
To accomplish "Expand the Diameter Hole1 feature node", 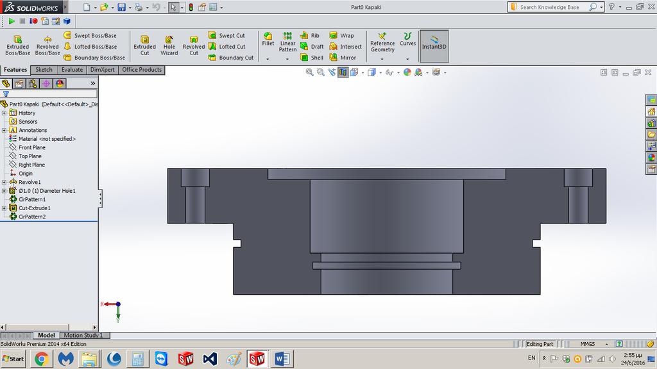I will click(x=4, y=191).
